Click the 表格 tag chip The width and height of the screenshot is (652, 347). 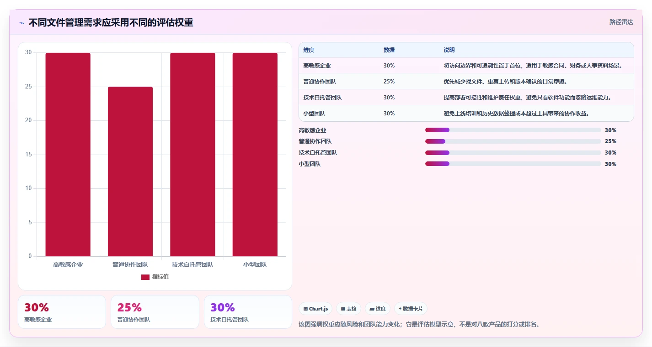tap(348, 309)
